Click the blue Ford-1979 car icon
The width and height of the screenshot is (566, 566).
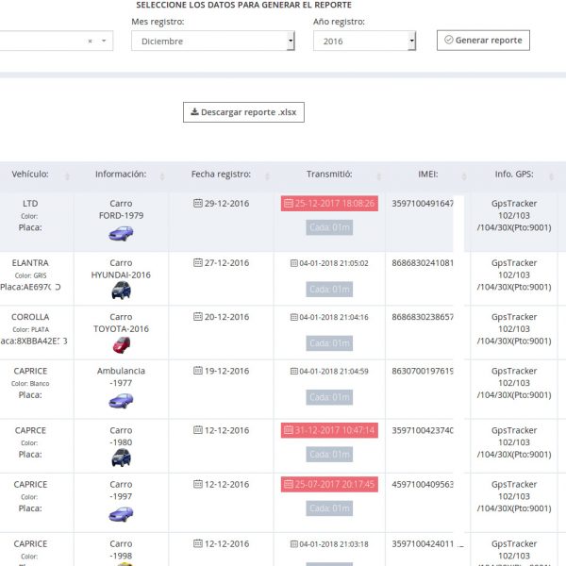[x=121, y=234]
